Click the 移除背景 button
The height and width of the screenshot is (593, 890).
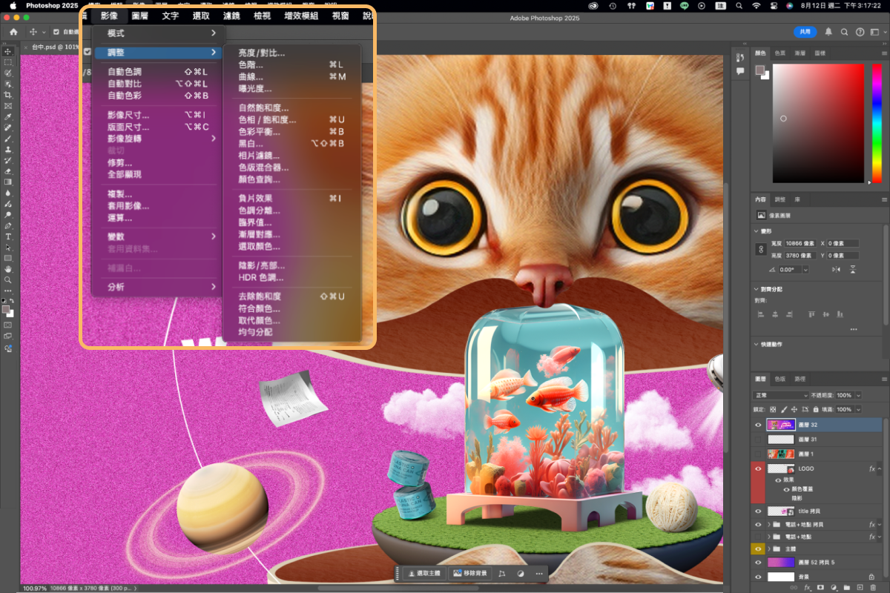pyautogui.click(x=469, y=573)
